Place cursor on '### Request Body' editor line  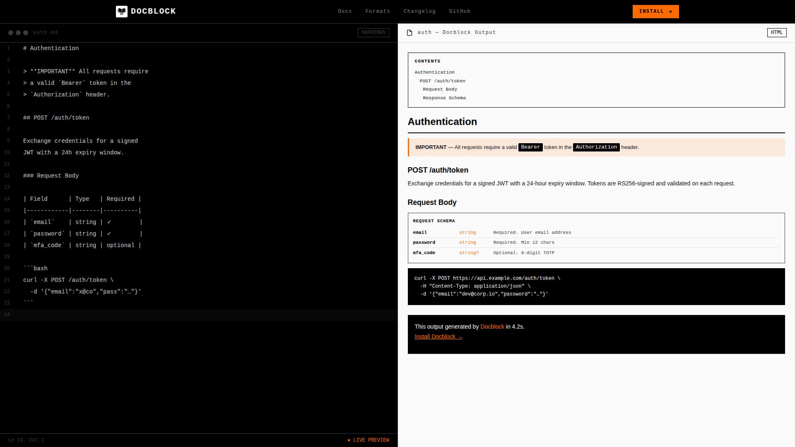click(51, 175)
